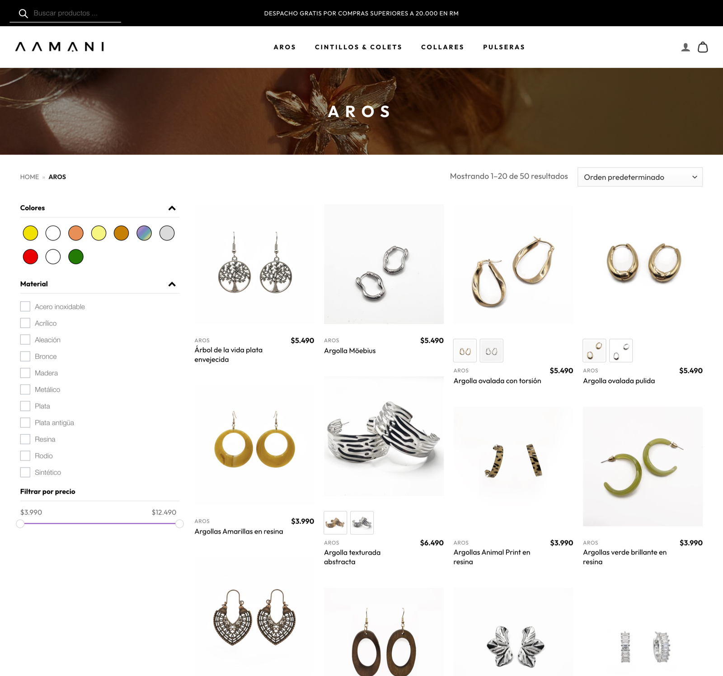This screenshot has width=723, height=676.
Task: Collapse the Material filter section
Action: coord(172,284)
